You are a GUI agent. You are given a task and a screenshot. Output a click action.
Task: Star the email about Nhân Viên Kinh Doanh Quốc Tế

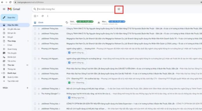[39, 39]
